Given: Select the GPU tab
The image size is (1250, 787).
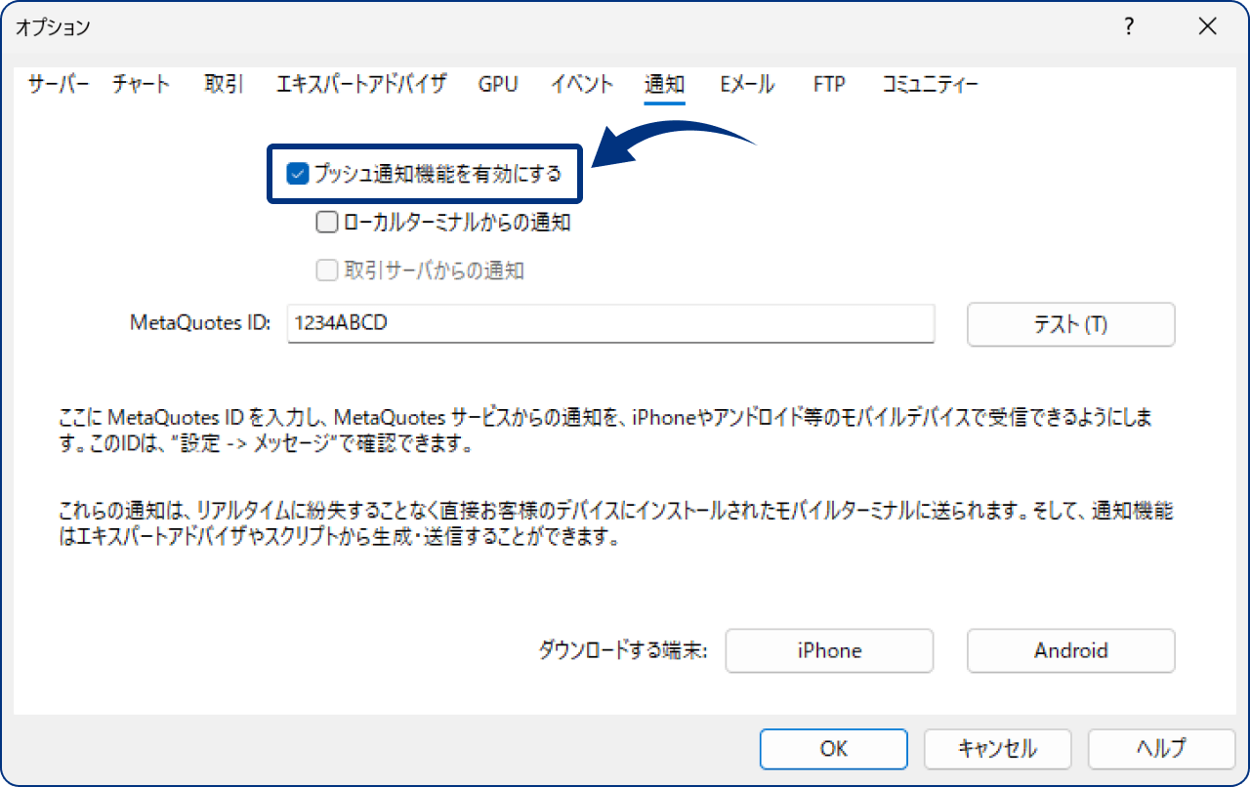Looking at the screenshot, I should 498,85.
